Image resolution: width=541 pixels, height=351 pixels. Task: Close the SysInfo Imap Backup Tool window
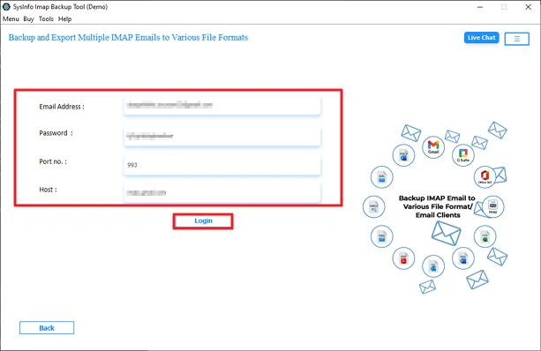[528, 7]
